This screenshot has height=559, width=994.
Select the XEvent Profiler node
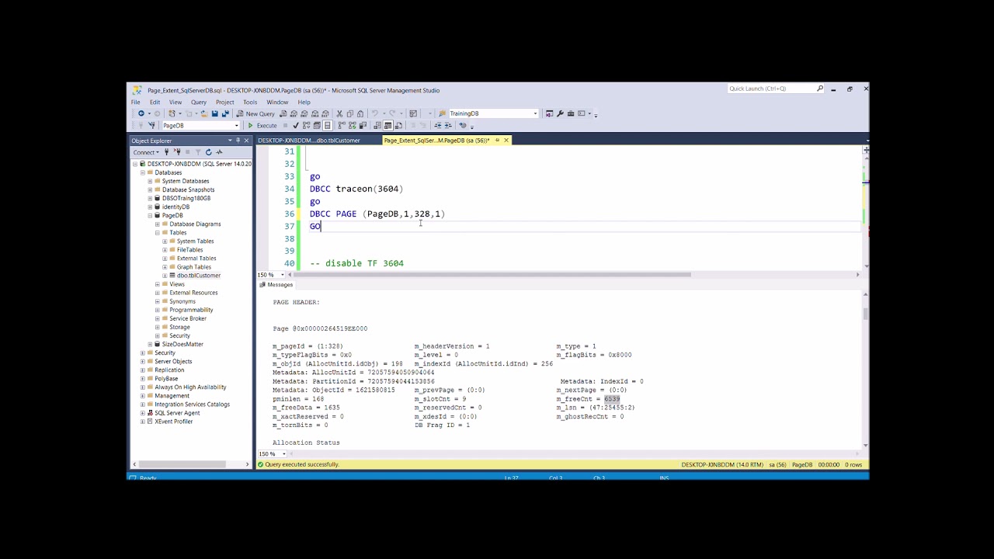pos(174,422)
